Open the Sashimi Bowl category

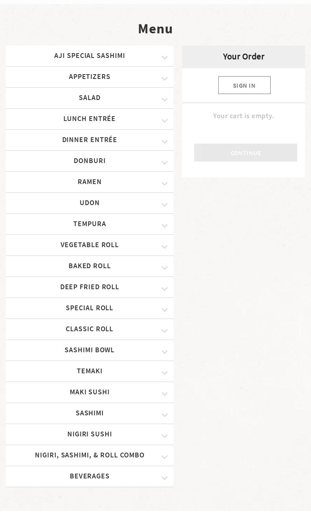(90, 350)
